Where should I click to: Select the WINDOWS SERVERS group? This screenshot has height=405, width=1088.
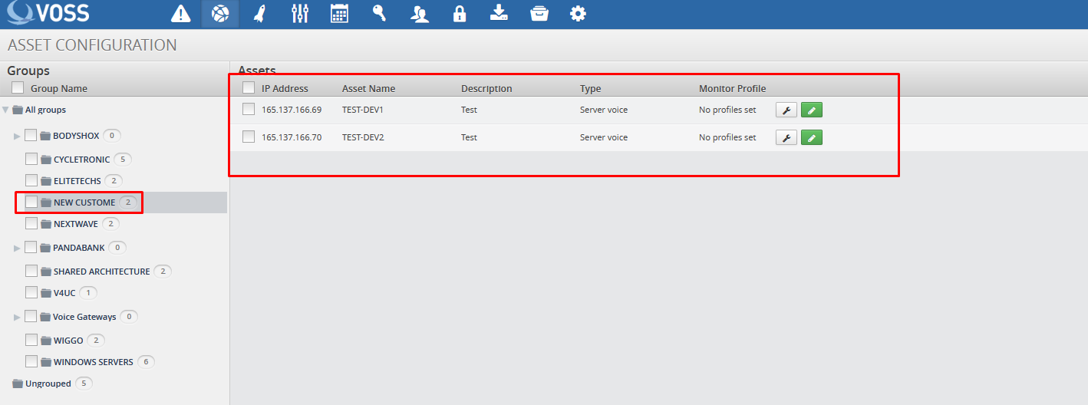coord(93,362)
